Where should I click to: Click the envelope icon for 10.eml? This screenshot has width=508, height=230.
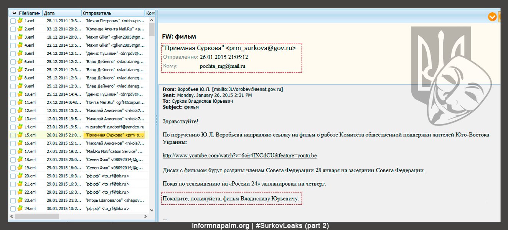coord(20,94)
